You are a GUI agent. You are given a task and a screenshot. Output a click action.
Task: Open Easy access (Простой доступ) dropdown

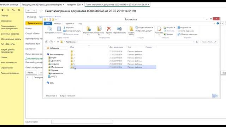coord(144,31)
